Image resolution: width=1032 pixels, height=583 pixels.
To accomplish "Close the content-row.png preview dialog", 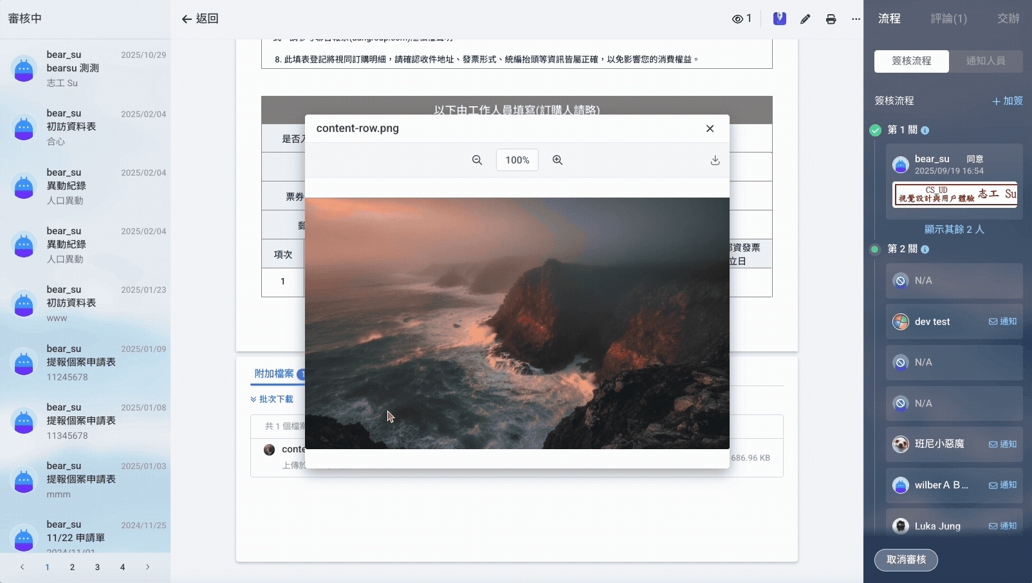I will tap(710, 129).
